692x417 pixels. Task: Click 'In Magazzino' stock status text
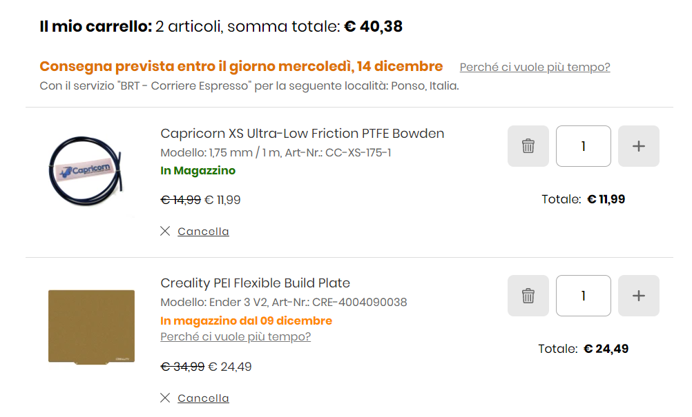[x=198, y=170]
